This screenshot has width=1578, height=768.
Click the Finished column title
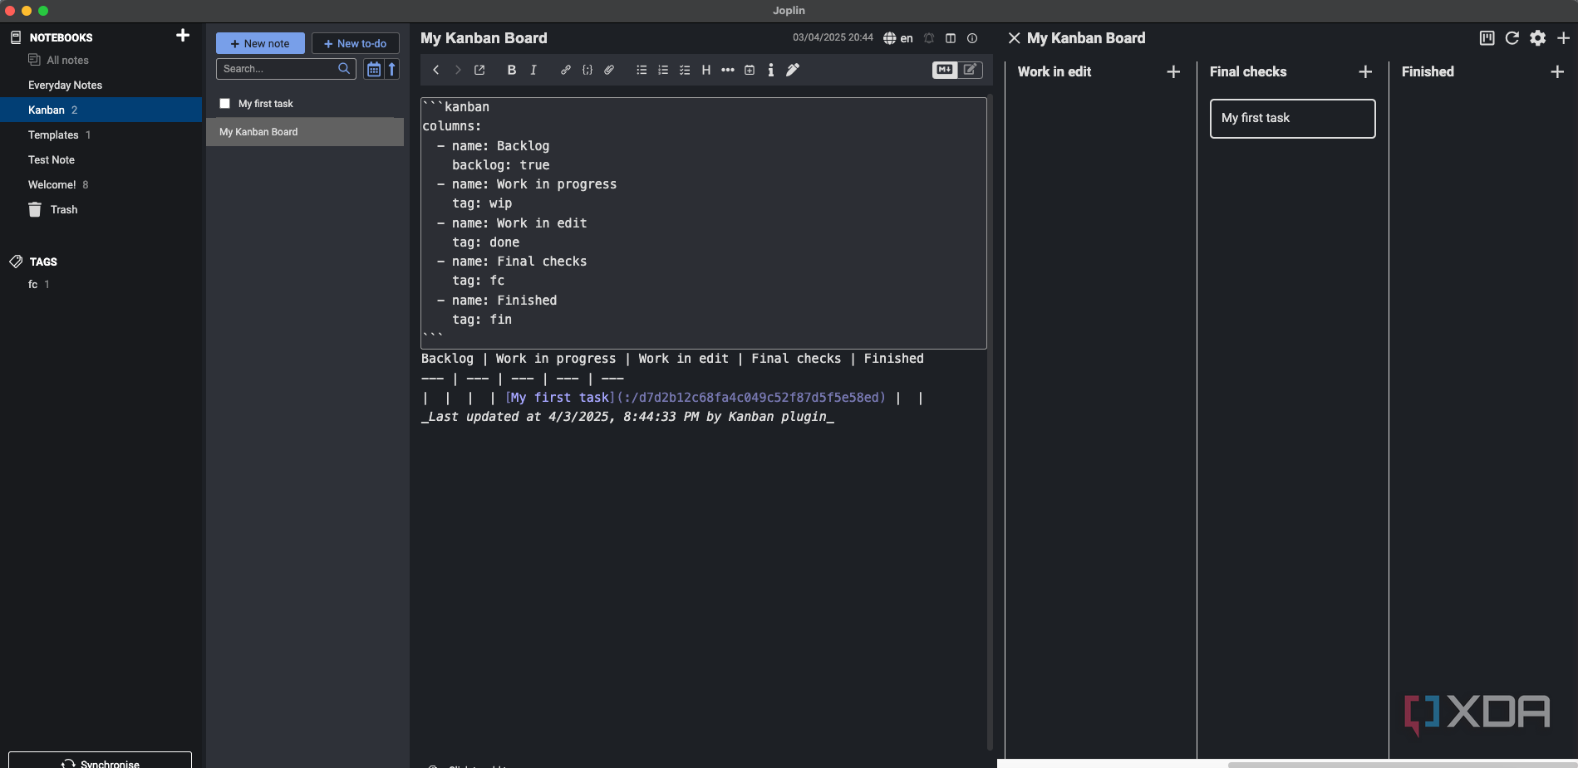coord(1428,71)
